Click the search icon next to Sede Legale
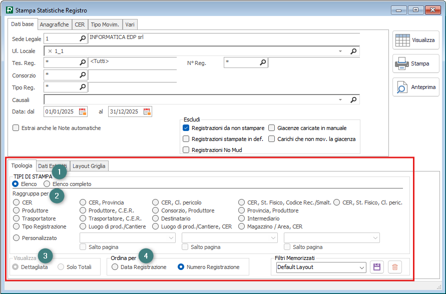446x294 pixels. (x=83, y=38)
